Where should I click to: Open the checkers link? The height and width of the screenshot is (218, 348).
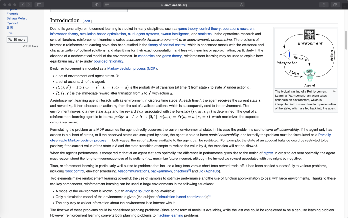(181, 171)
